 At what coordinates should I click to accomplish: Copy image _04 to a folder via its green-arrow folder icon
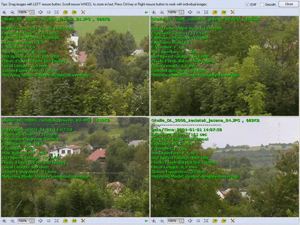click(224, 221)
